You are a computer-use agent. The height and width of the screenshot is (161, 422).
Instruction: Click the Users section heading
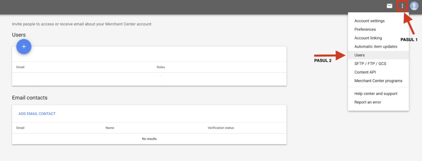(x=19, y=35)
